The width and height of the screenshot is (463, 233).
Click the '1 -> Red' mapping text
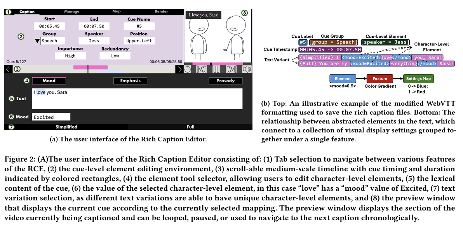417,92
